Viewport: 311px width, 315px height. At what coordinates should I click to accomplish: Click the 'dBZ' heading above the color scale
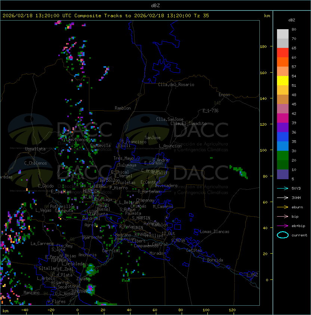292,20
